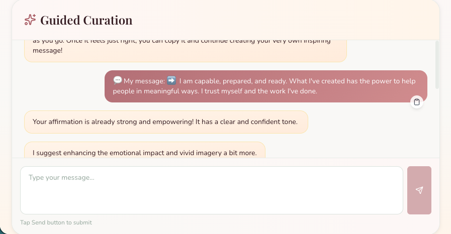Image resolution: width=451 pixels, height=234 pixels.
Task: Click the Tap Send button to submit hint
Action: pyautogui.click(x=56, y=222)
